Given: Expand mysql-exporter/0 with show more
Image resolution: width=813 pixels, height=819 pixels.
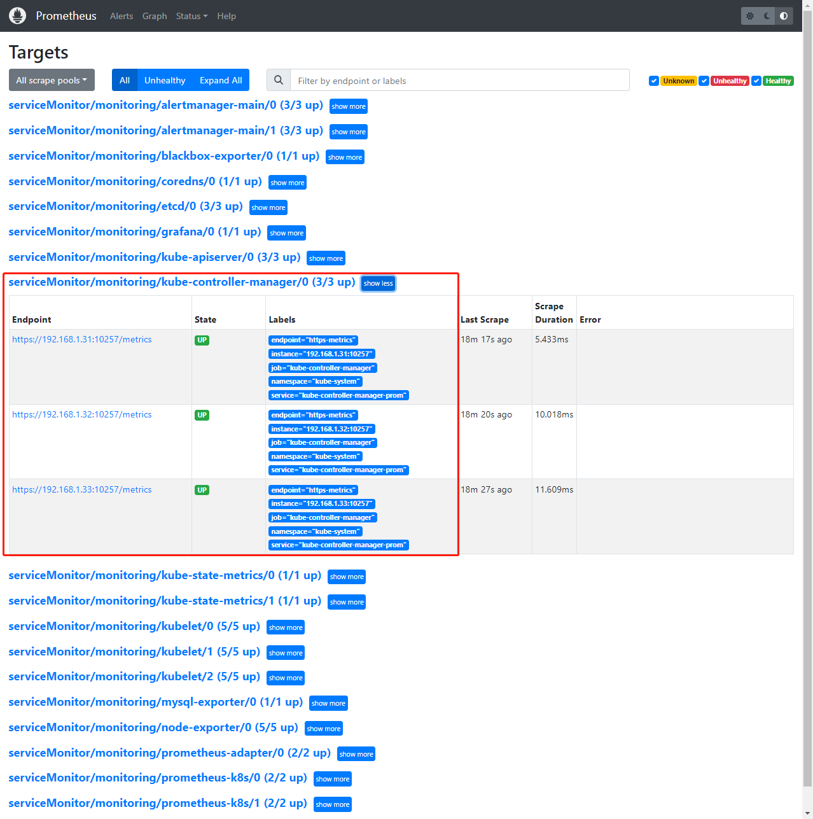Looking at the screenshot, I should [x=328, y=703].
